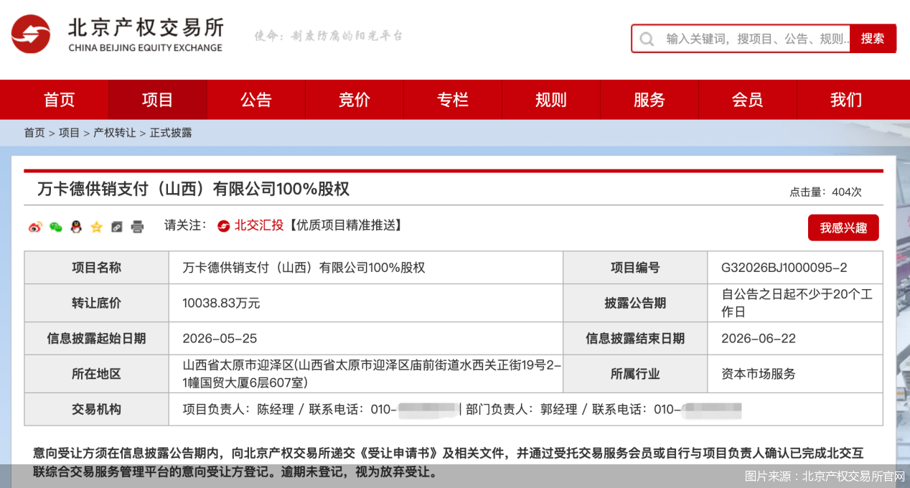The width and height of the screenshot is (910, 488).
Task: Open the 会员 navigation tab
Action: 748,100
